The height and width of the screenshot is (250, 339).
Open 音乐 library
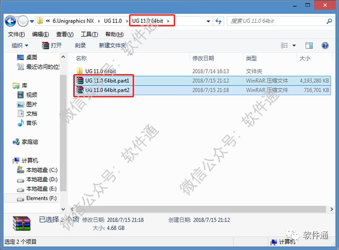[27, 123]
